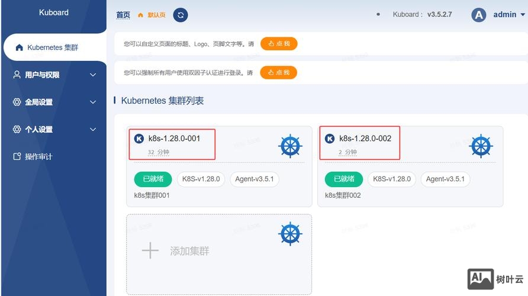Viewport: 528px width, 296px height.
Task: Click the 默认页 breadcrumb link
Action: pos(157,15)
